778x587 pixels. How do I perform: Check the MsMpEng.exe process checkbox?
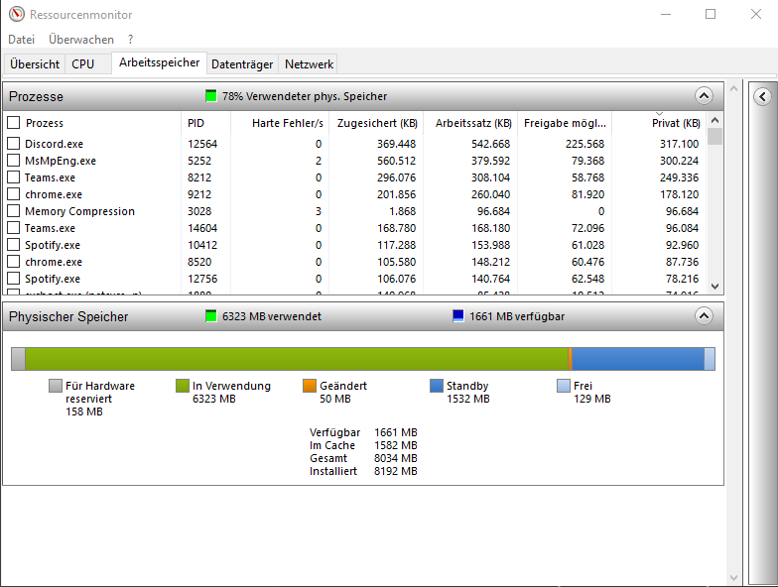[14, 161]
